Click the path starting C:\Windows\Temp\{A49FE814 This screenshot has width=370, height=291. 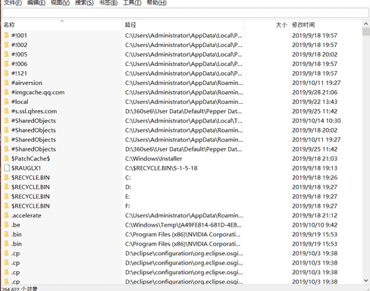[x=183, y=225]
